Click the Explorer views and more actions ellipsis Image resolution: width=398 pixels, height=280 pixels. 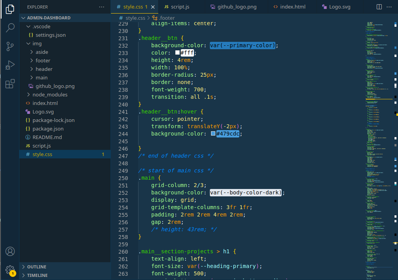pos(102,7)
